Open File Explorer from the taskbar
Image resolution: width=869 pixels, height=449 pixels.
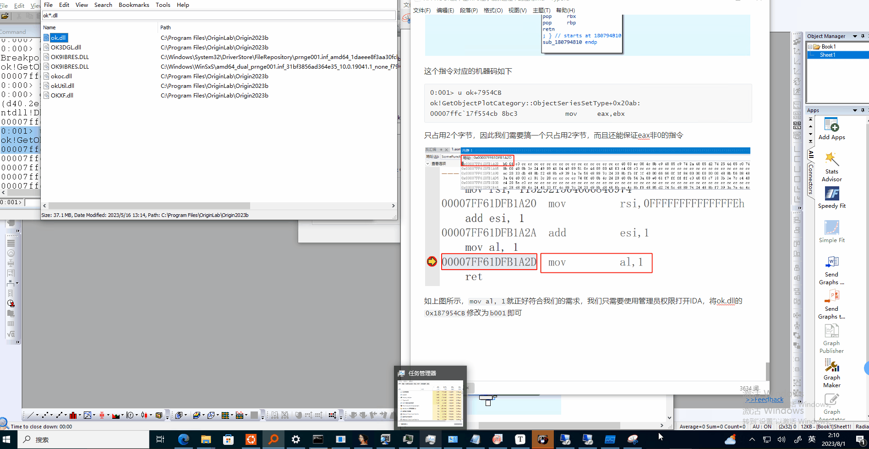[x=206, y=439]
